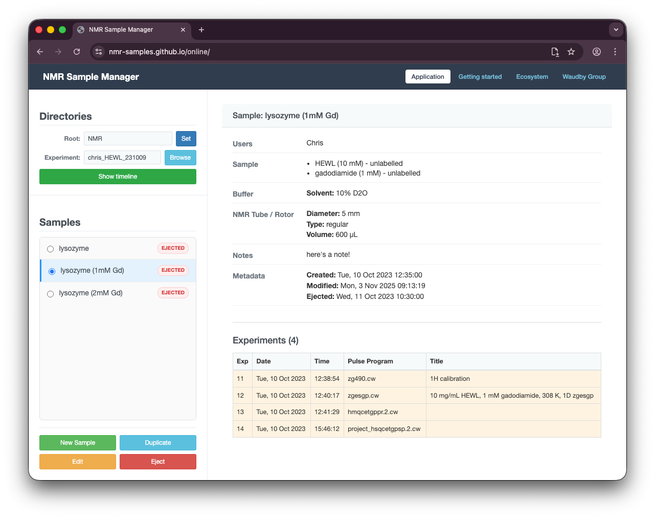Select the lysozyme (1mM Gd) radio button

52,271
